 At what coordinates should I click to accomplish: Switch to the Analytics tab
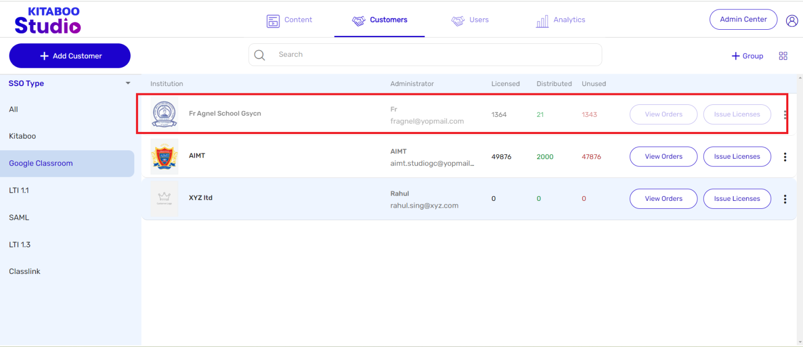(x=560, y=20)
